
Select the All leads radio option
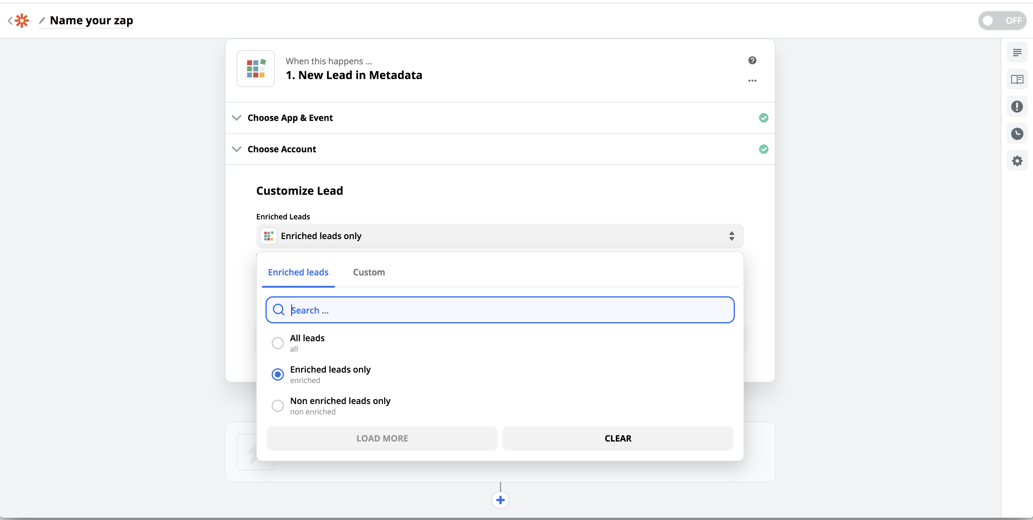pyautogui.click(x=277, y=343)
